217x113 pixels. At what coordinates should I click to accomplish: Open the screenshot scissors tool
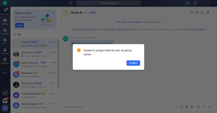click(192, 107)
